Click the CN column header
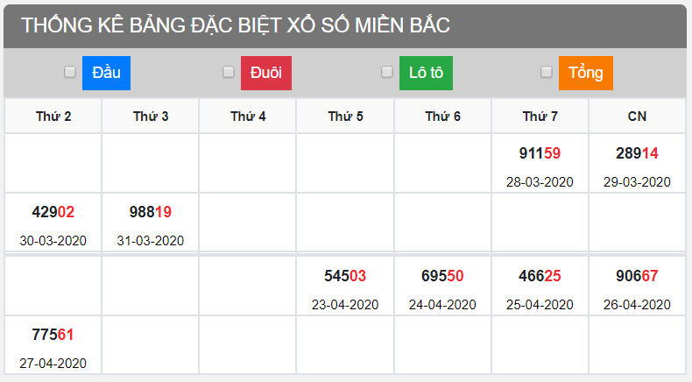Image resolution: width=692 pixels, height=382 pixels. [637, 117]
